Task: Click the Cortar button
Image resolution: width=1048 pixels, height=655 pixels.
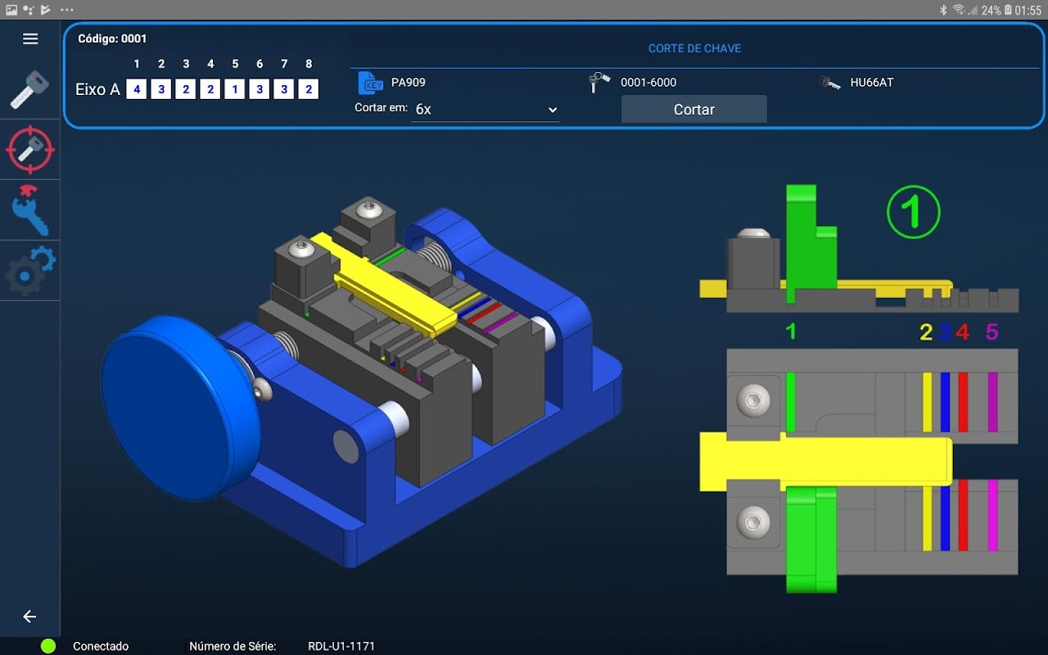Action: 694,109
